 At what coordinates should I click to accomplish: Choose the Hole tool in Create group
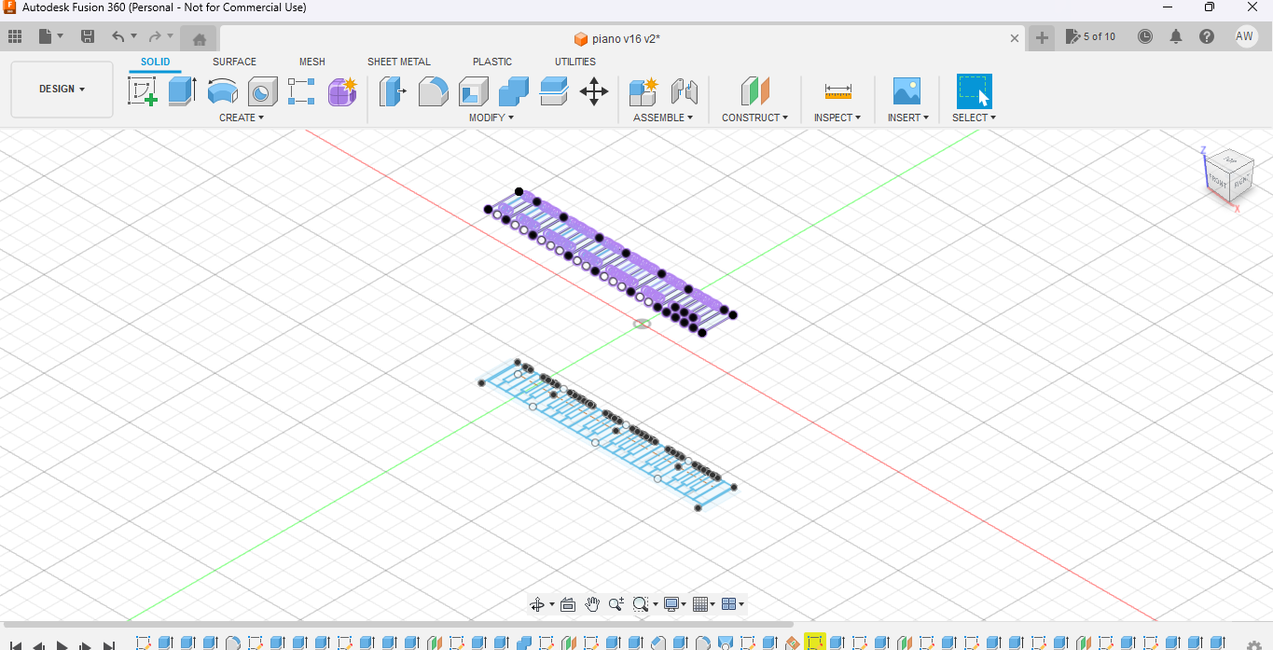pyautogui.click(x=262, y=90)
